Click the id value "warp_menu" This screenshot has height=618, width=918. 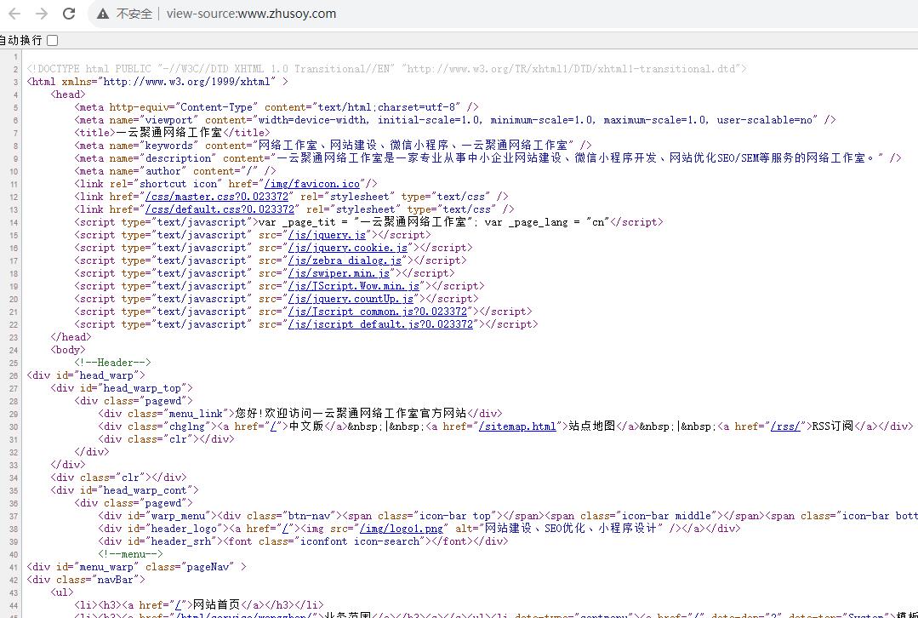coord(178,516)
